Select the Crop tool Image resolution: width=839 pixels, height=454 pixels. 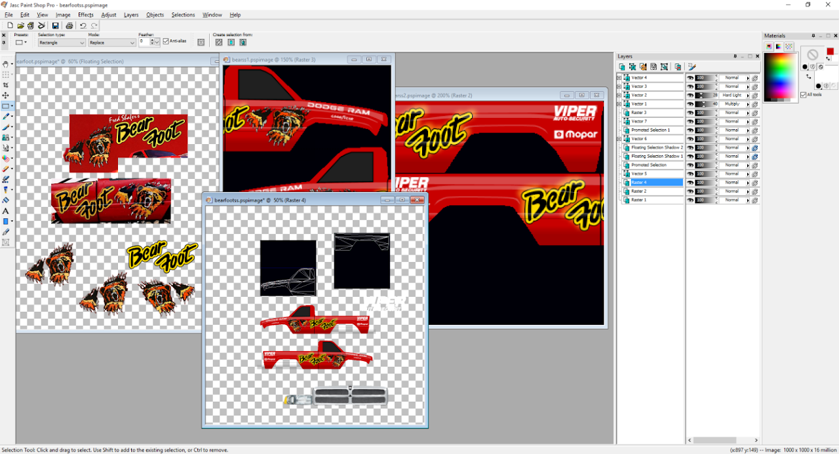pos(6,85)
